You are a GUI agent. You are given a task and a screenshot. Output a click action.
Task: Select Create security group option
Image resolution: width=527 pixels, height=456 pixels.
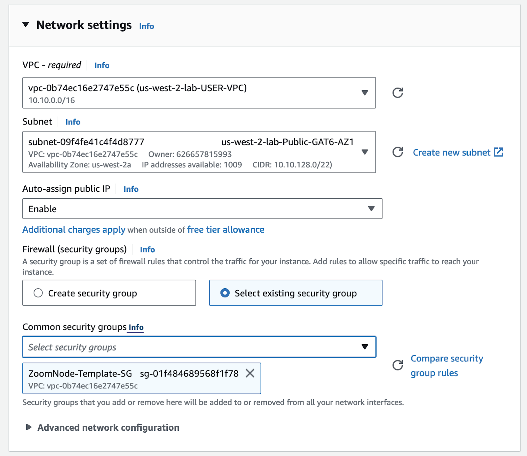click(38, 293)
